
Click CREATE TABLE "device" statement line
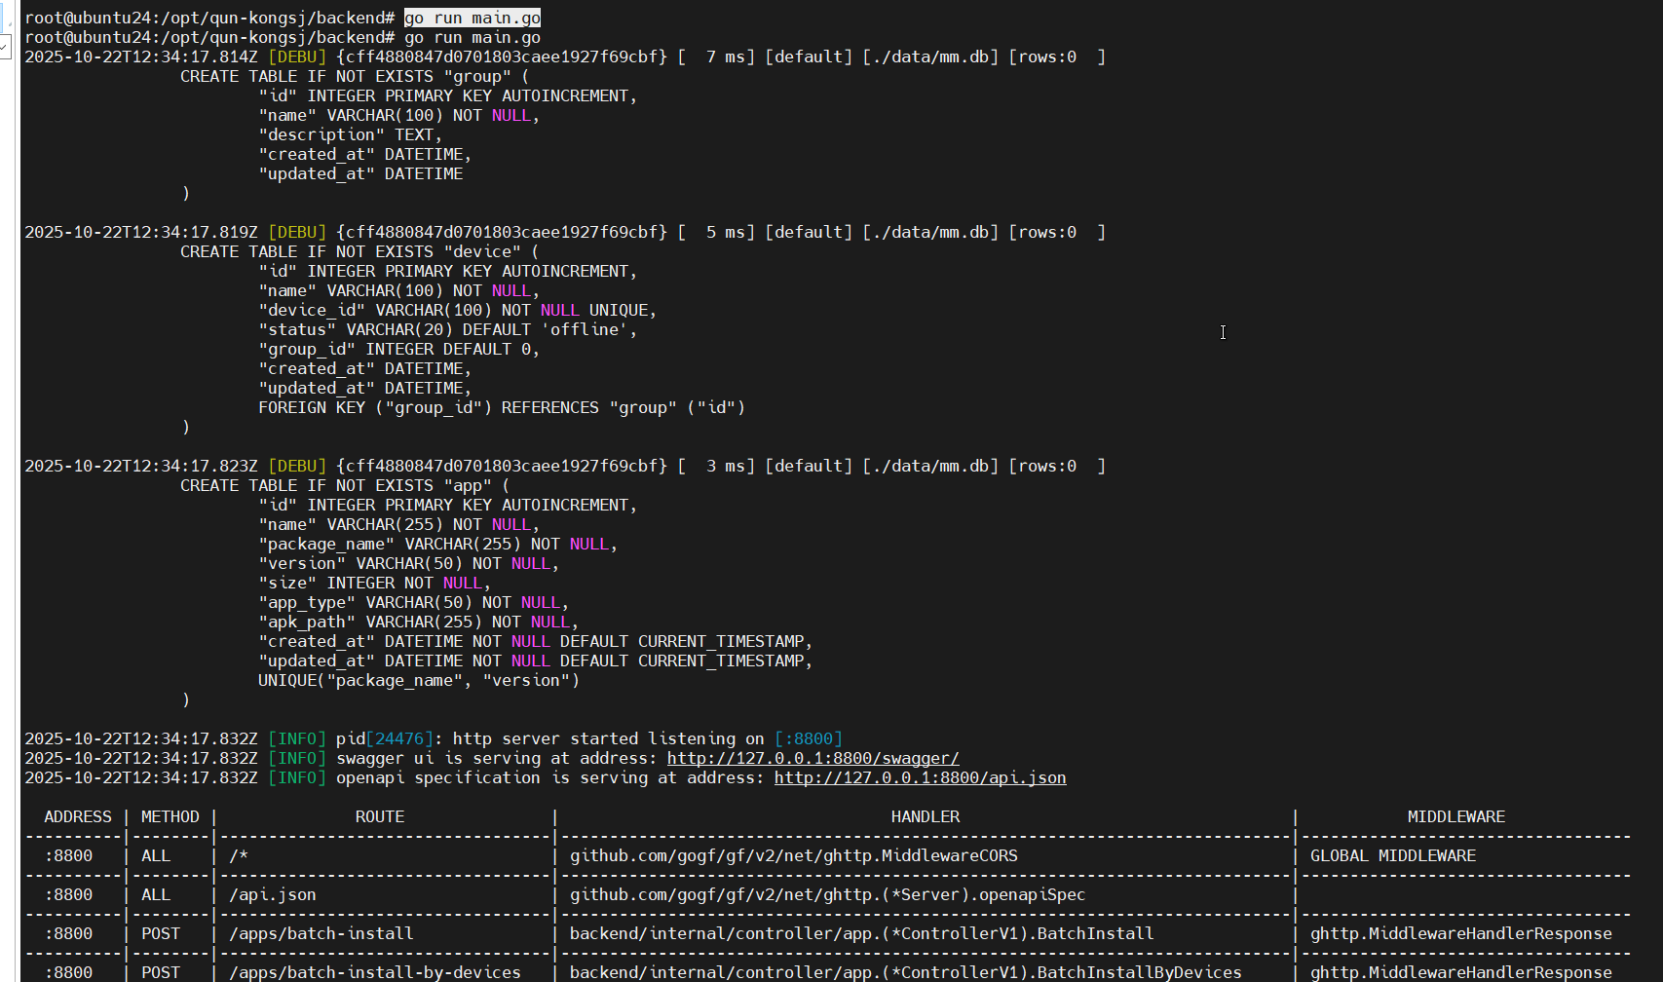359,251
